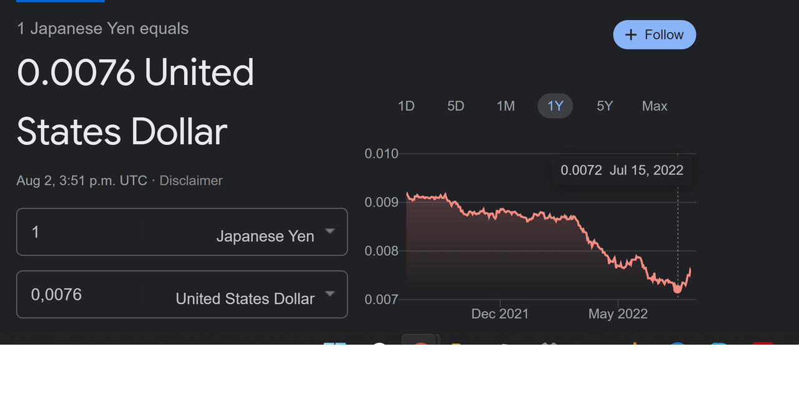Click the Jul 15, 2022 chart marker dot

(x=678, y=289)
